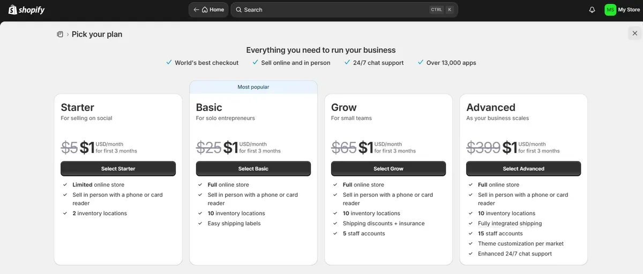The image size is (643, 274).
Task: Click the World's best checkout checkmark
Action: [169, 62]
